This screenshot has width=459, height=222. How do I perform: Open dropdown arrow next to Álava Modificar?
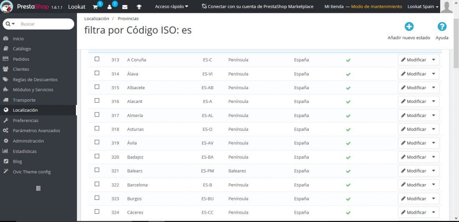pos(434,74)
